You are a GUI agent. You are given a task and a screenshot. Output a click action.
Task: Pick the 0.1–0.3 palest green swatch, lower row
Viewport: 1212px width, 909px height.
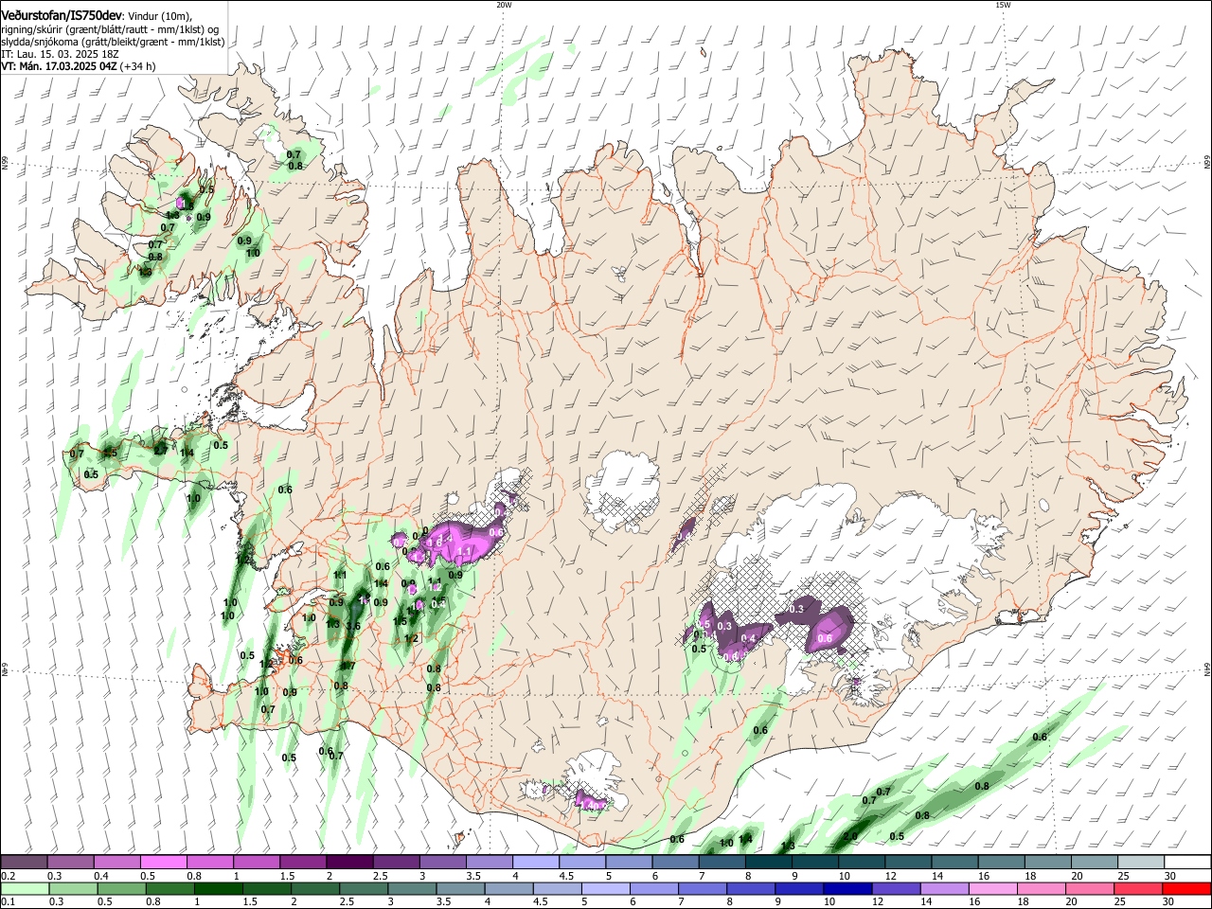click(24, 888)
